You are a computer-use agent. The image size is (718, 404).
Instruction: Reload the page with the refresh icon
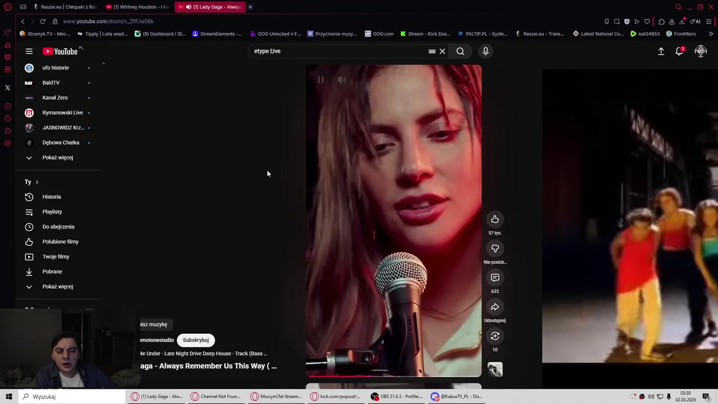[43, 21]
